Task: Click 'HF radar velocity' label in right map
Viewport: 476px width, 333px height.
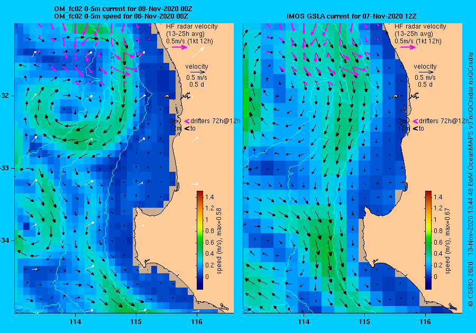Action: (x=420, y=26)
